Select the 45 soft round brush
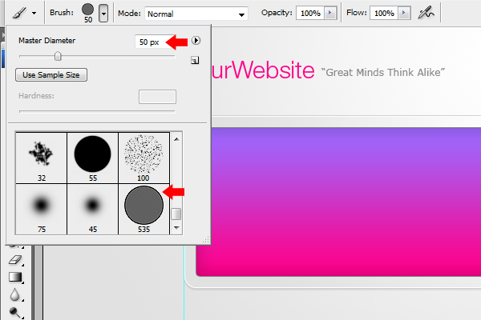481x320 pixels. tap(92, 209)
